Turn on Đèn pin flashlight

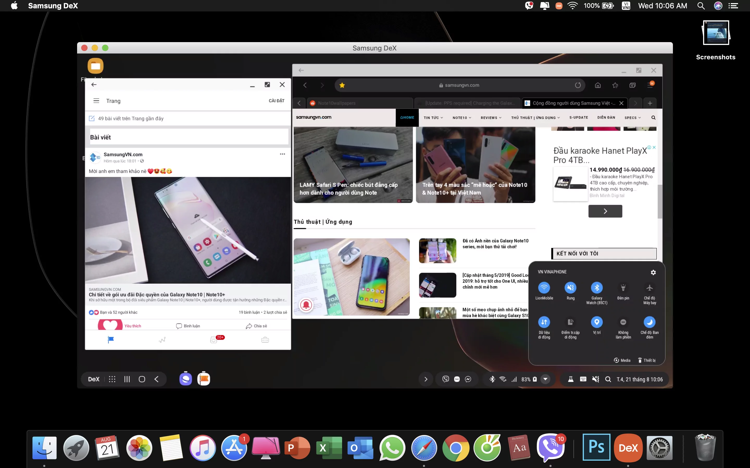click(623, 288)
